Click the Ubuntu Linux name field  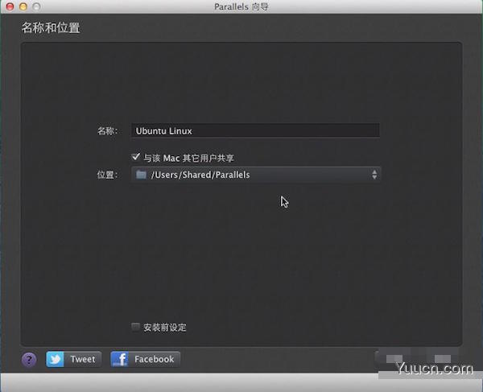point(255,130)
